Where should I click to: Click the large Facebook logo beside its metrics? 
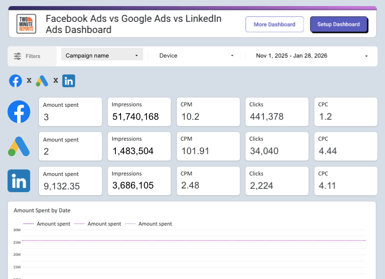click(19, 111)
